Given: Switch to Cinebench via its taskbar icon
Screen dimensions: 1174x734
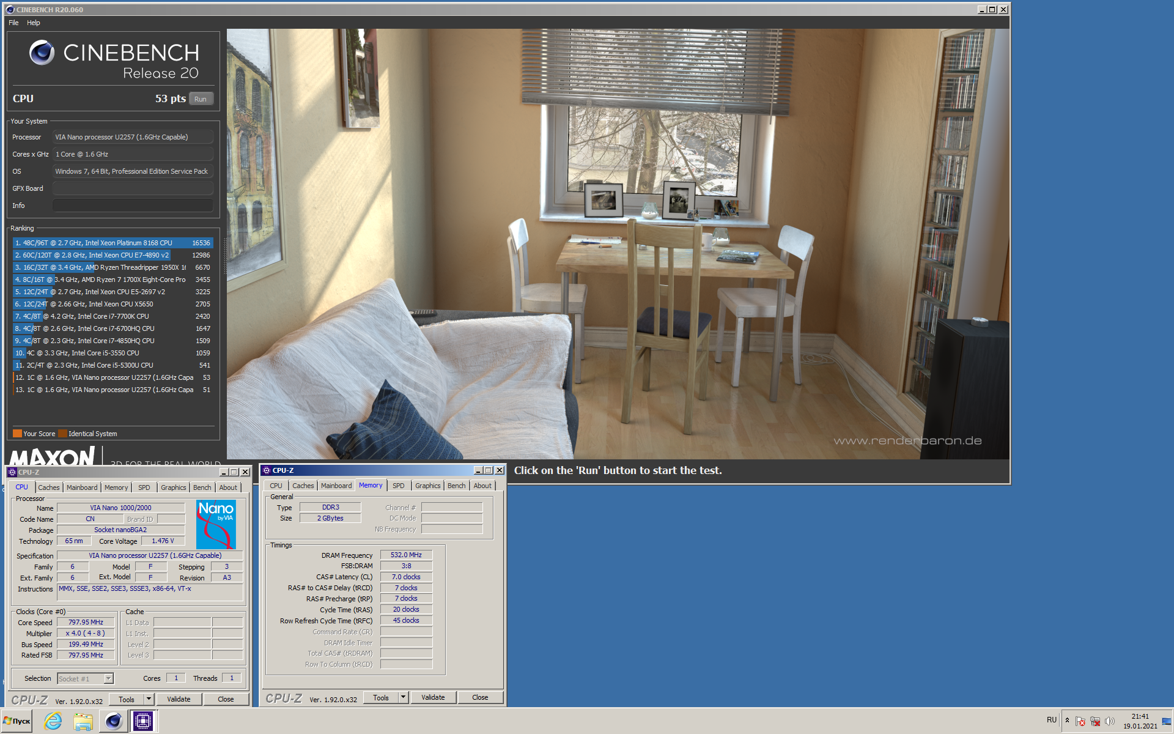Looking at the screenshot, I should click(113, 721).
